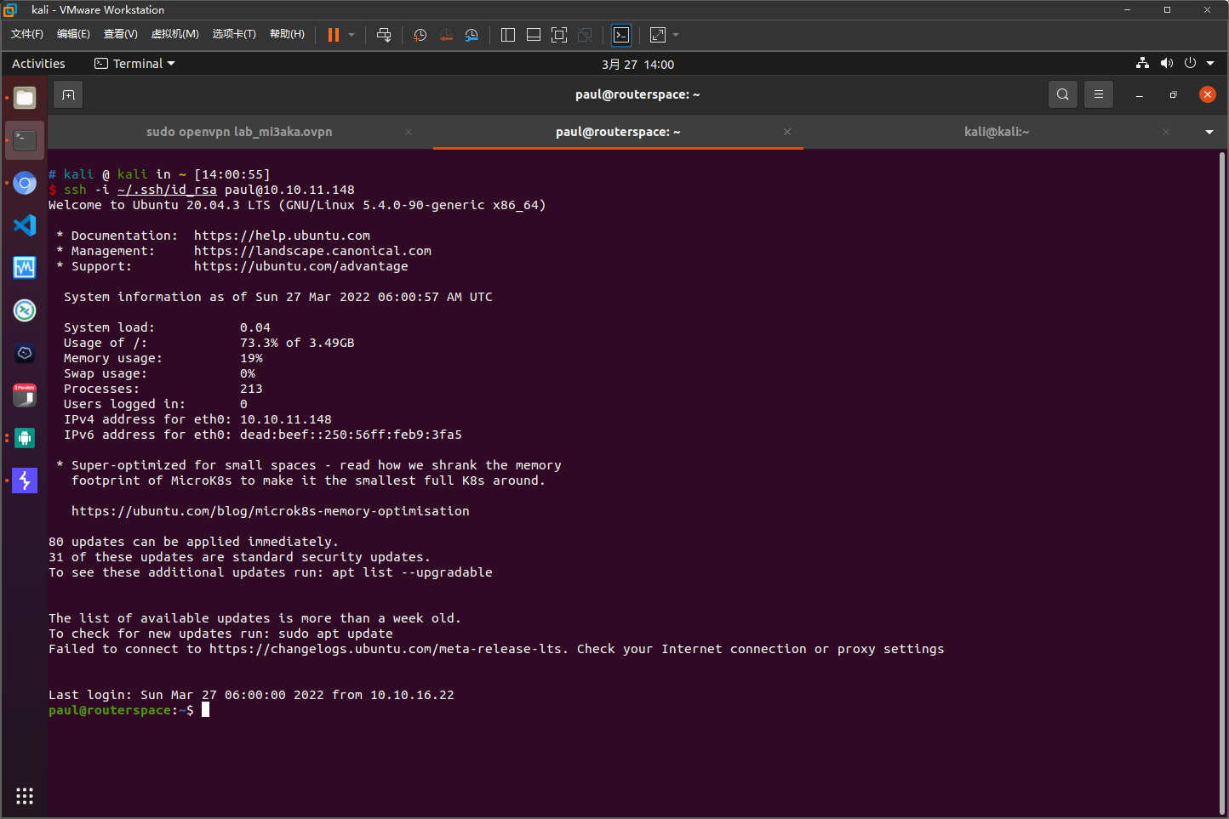Open the 选项卡(T) menu
This screenshot has width=1229, height=819.
coord(234,34)
